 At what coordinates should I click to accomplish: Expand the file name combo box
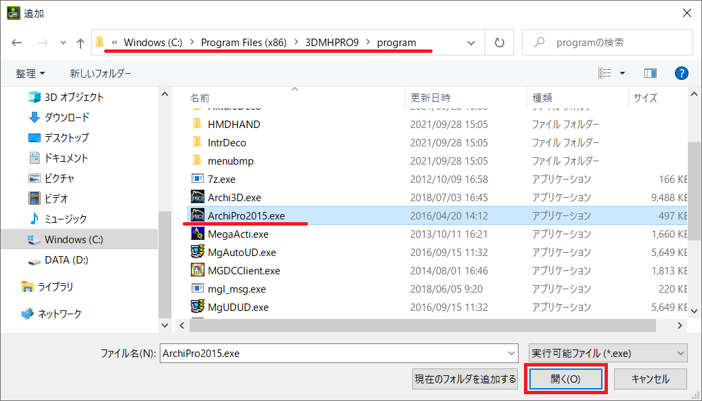(511, 354)
